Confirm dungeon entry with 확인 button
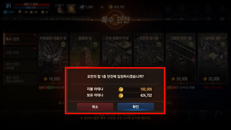The width and height of the screenshot is (231, 130). pos(135,107)
